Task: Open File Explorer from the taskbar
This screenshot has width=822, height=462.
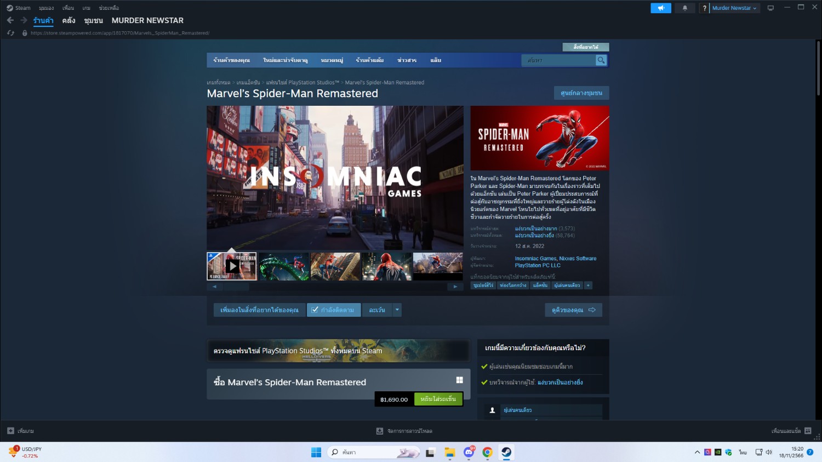Action: tap(450, 452)
